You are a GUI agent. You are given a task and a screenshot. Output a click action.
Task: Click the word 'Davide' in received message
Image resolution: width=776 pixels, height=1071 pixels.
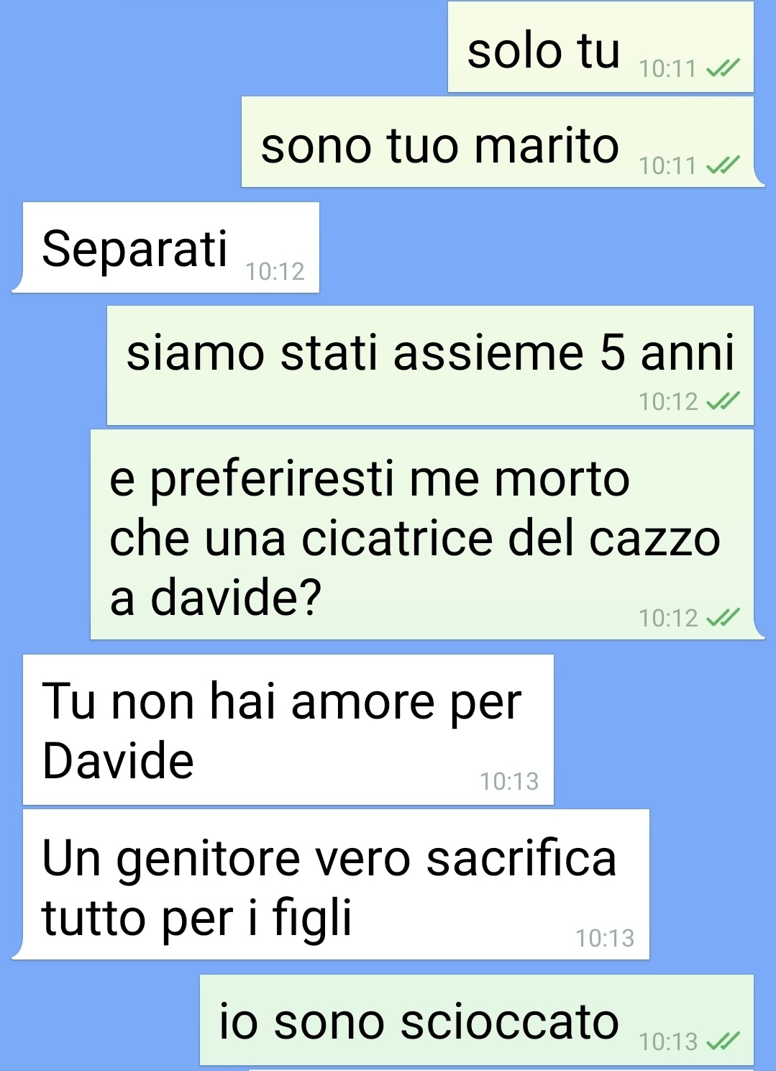[x=118, y=761]
